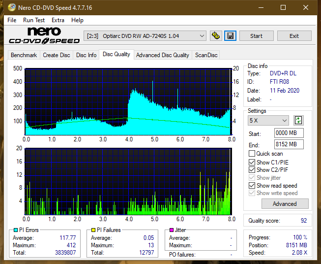Open the Extra menu

pyautogui.click(x=58, y=20)
